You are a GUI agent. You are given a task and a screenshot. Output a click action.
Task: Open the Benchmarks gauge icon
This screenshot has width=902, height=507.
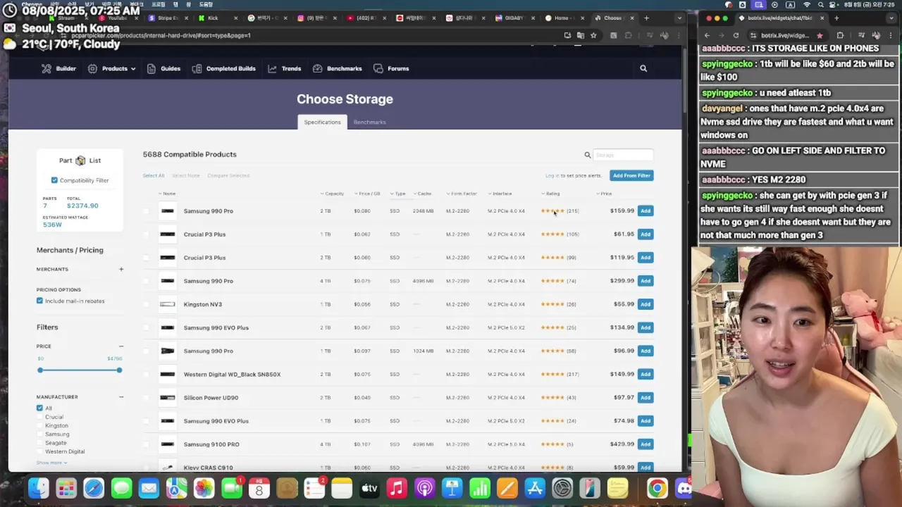coord(318,68)
